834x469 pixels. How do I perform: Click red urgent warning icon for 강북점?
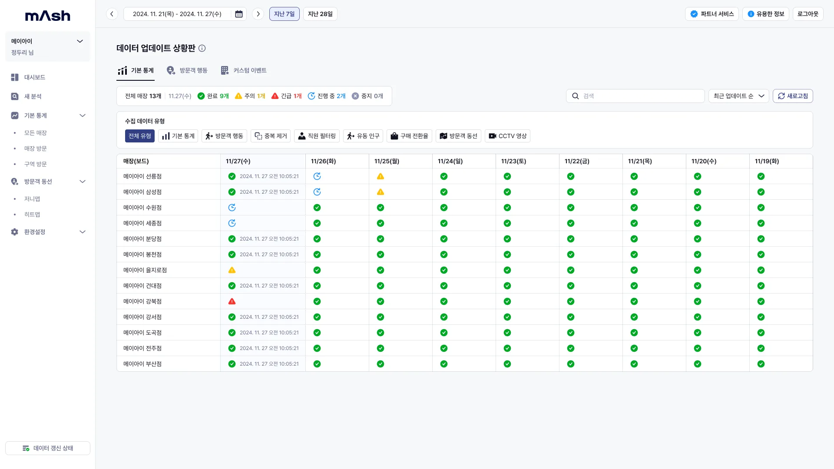pos(232,301)
